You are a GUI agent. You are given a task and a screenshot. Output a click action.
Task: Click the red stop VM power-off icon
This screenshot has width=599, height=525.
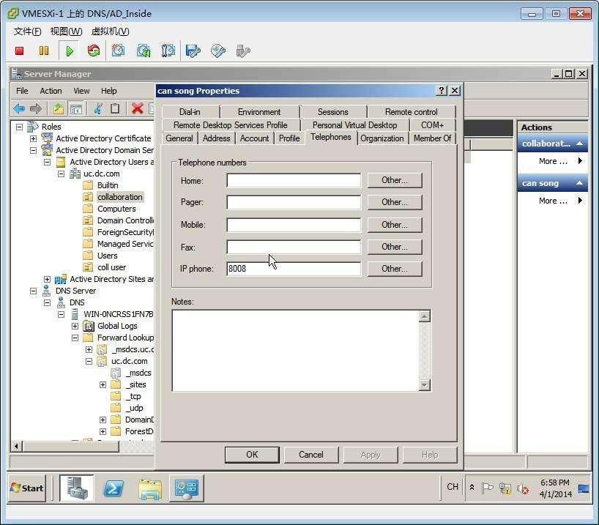pos(20,51)
